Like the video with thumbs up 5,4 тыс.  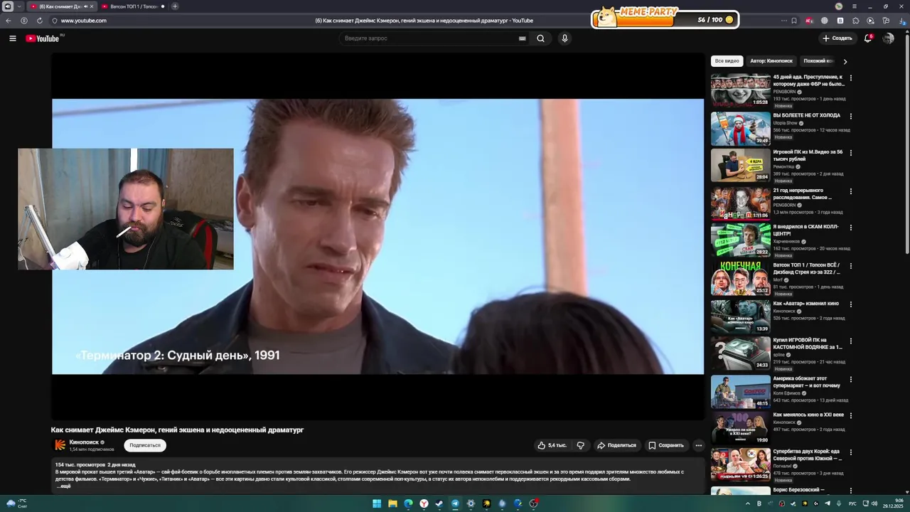(552, 445)
